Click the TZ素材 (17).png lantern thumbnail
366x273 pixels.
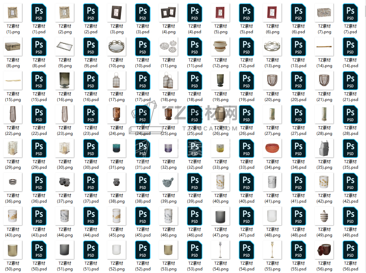[x=117, y=81]
